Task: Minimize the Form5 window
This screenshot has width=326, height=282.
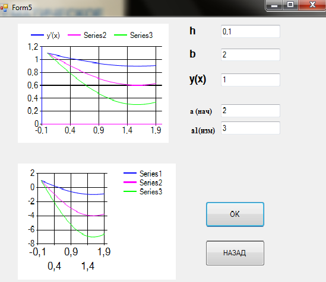Action: pyautogui.click(x=274, y=5)
